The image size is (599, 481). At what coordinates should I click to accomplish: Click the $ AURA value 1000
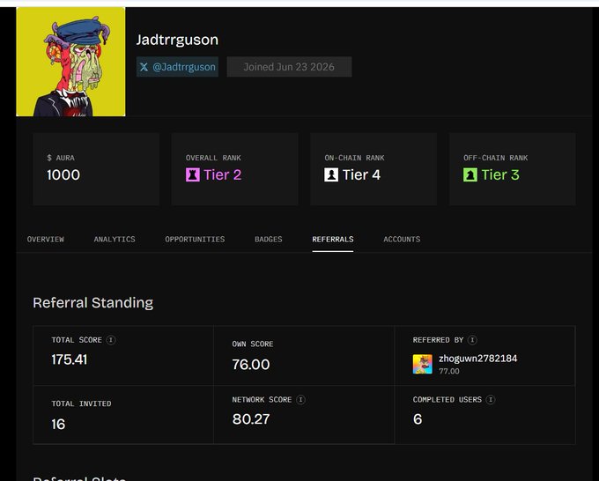[x=63, y=175]
